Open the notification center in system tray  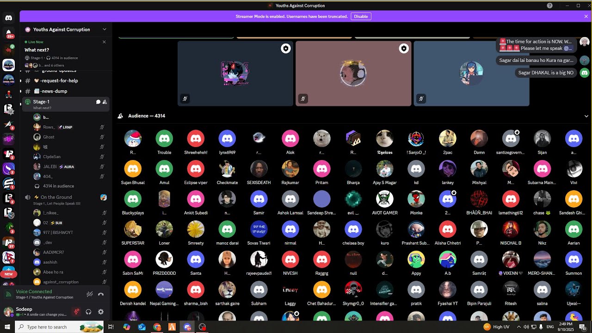[x=582, y=327]
